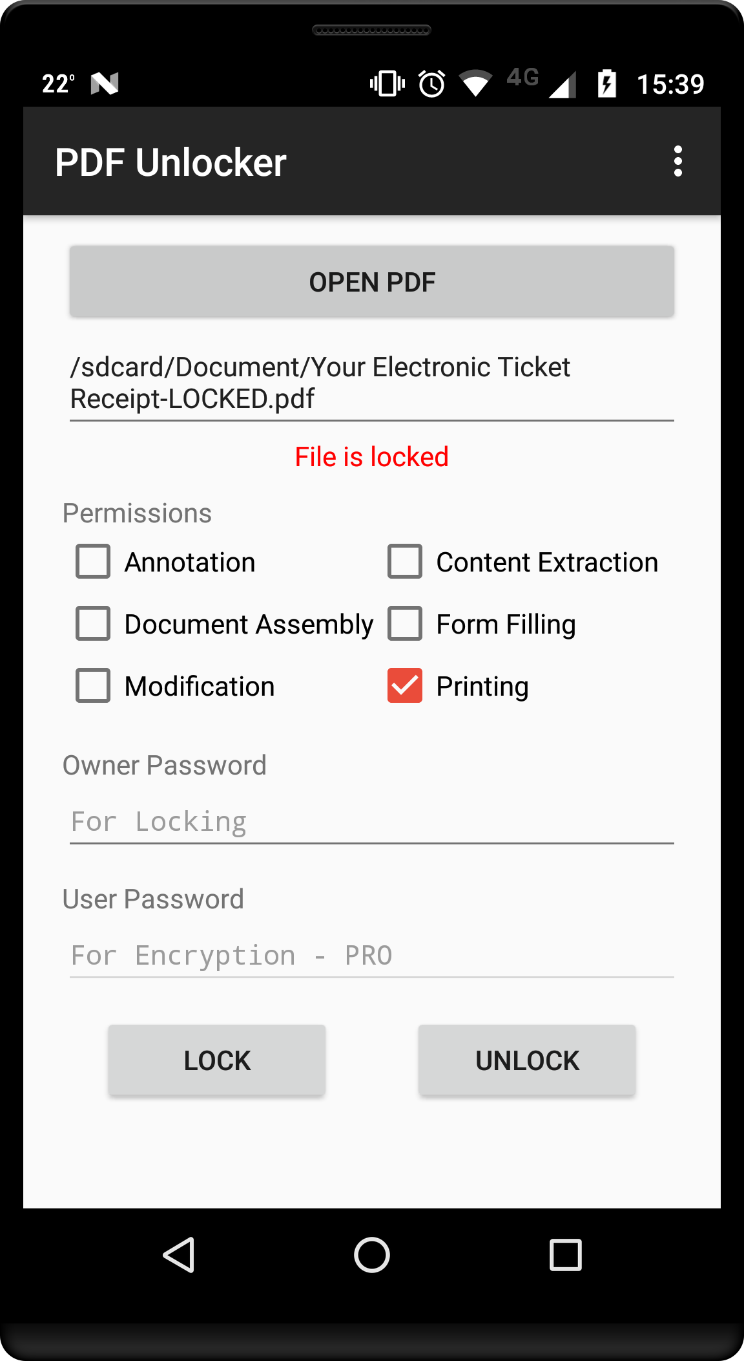The height and width of the screenshot is (1361, 744).
Task: Tap the Wi-Fi status icon
Action: (x=475, y=83)
